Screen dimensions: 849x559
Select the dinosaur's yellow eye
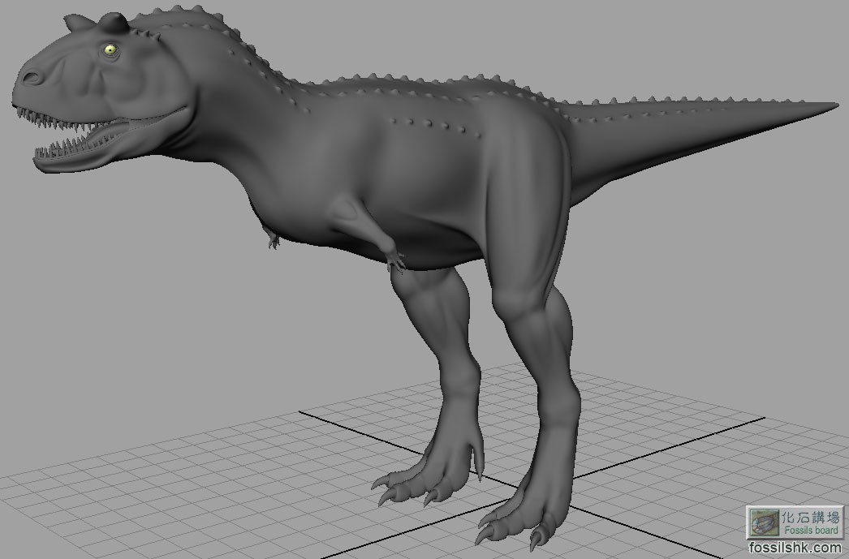110,49
